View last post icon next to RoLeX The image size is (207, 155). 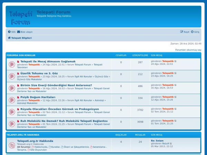point(171,144)
